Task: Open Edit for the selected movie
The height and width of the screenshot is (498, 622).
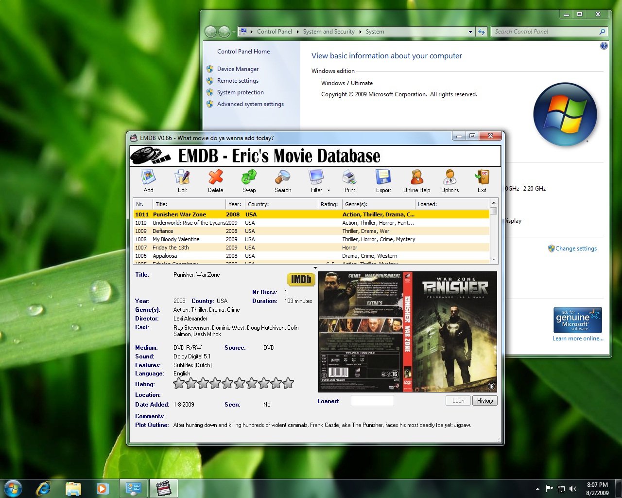Action: pyautogui.click(x=182, y=178)
